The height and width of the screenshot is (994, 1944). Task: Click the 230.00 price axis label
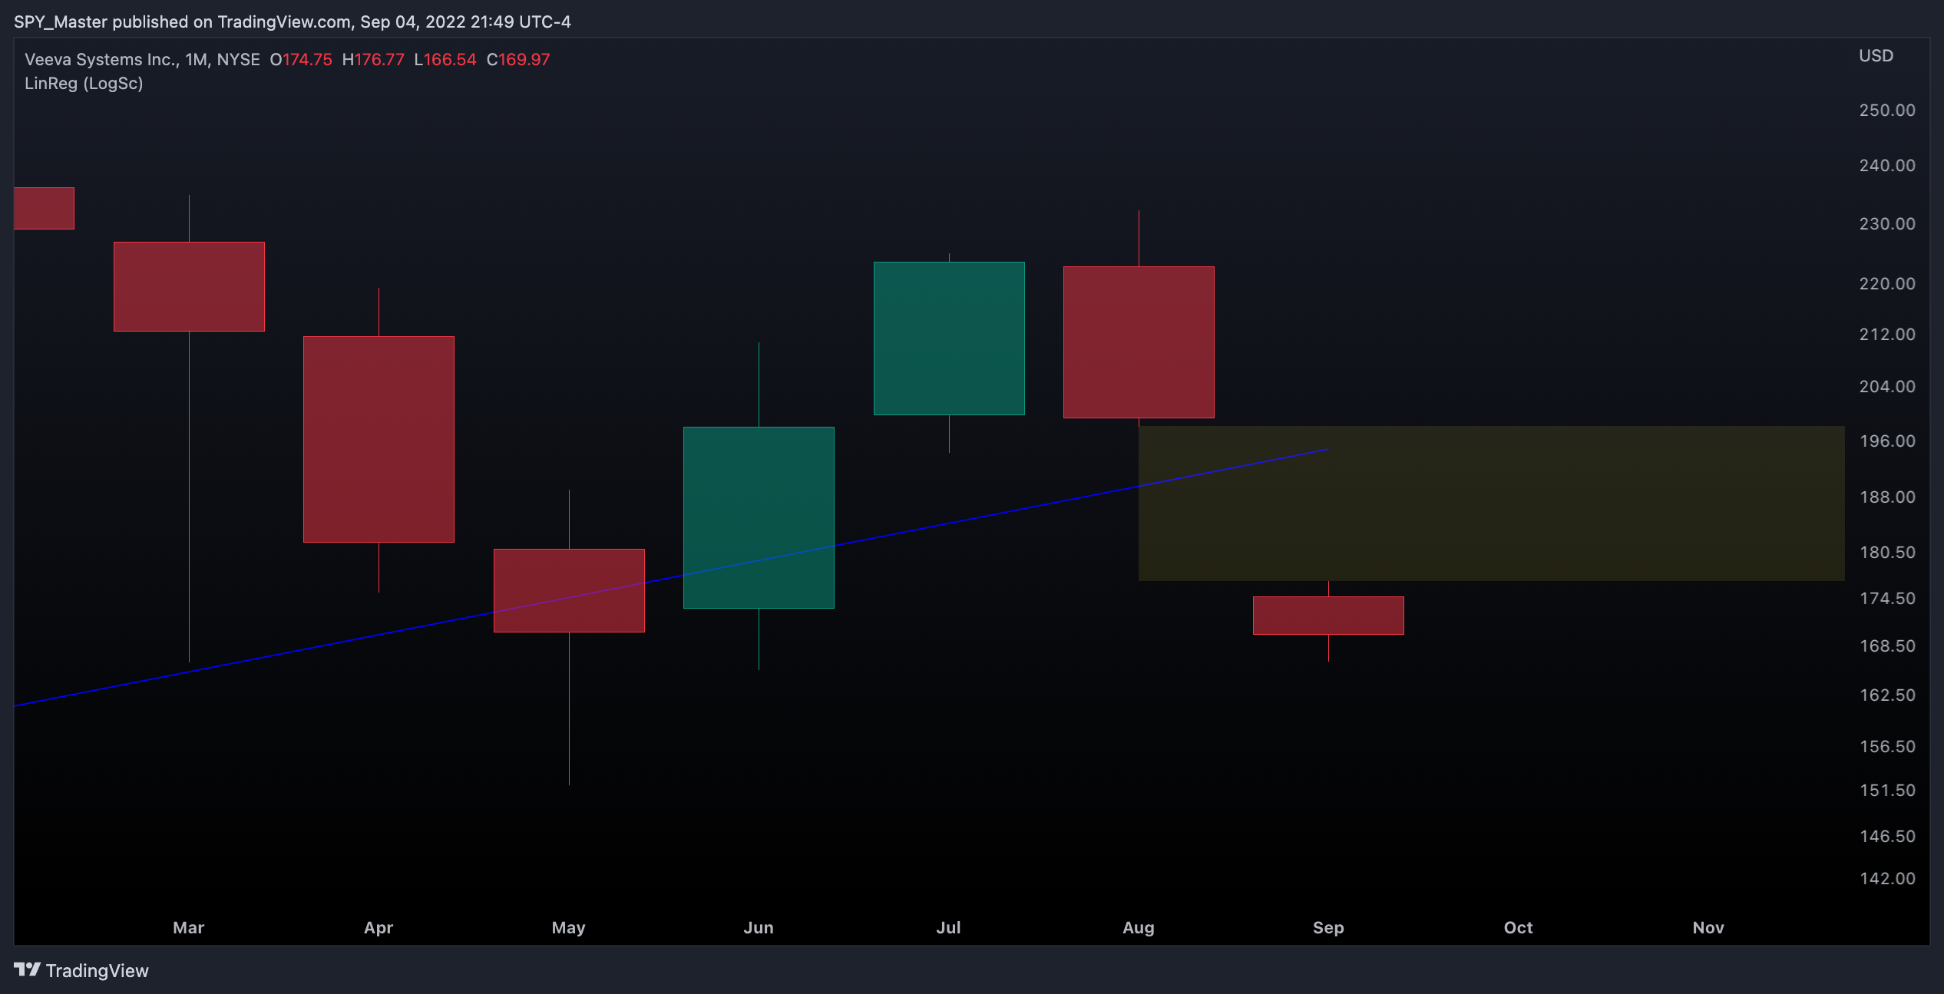pos(1887,224)
